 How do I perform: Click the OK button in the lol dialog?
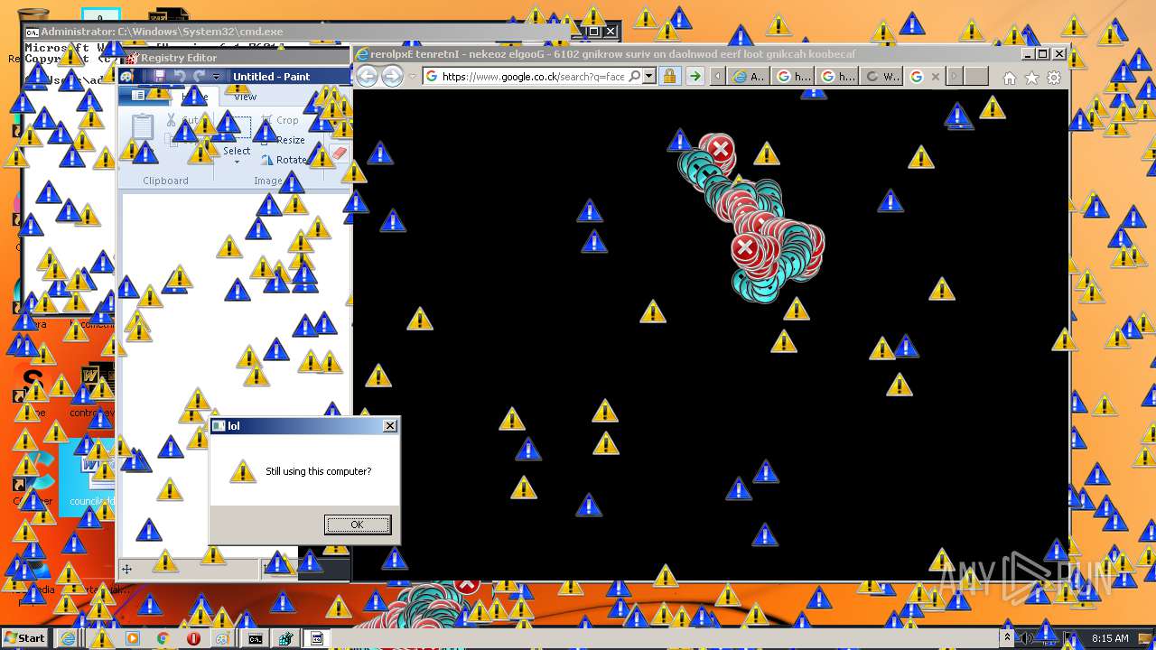tap(358, 525)
